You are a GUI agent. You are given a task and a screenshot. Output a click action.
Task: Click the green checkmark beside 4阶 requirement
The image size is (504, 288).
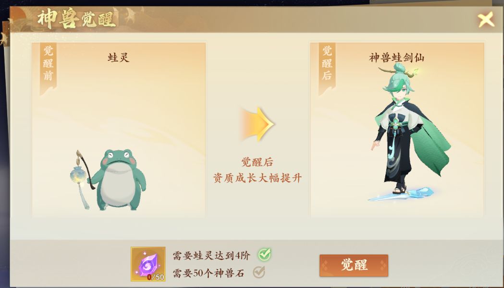point(265,254)
